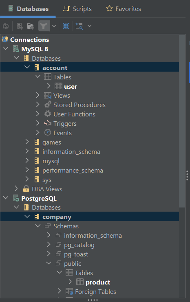Switch to the Scripts tab
This screenshot has height=302, width=190.
pyautogui.click(x=77, y=9)
